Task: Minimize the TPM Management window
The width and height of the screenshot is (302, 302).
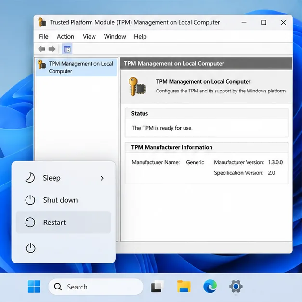Action: (x=244, y=22)
